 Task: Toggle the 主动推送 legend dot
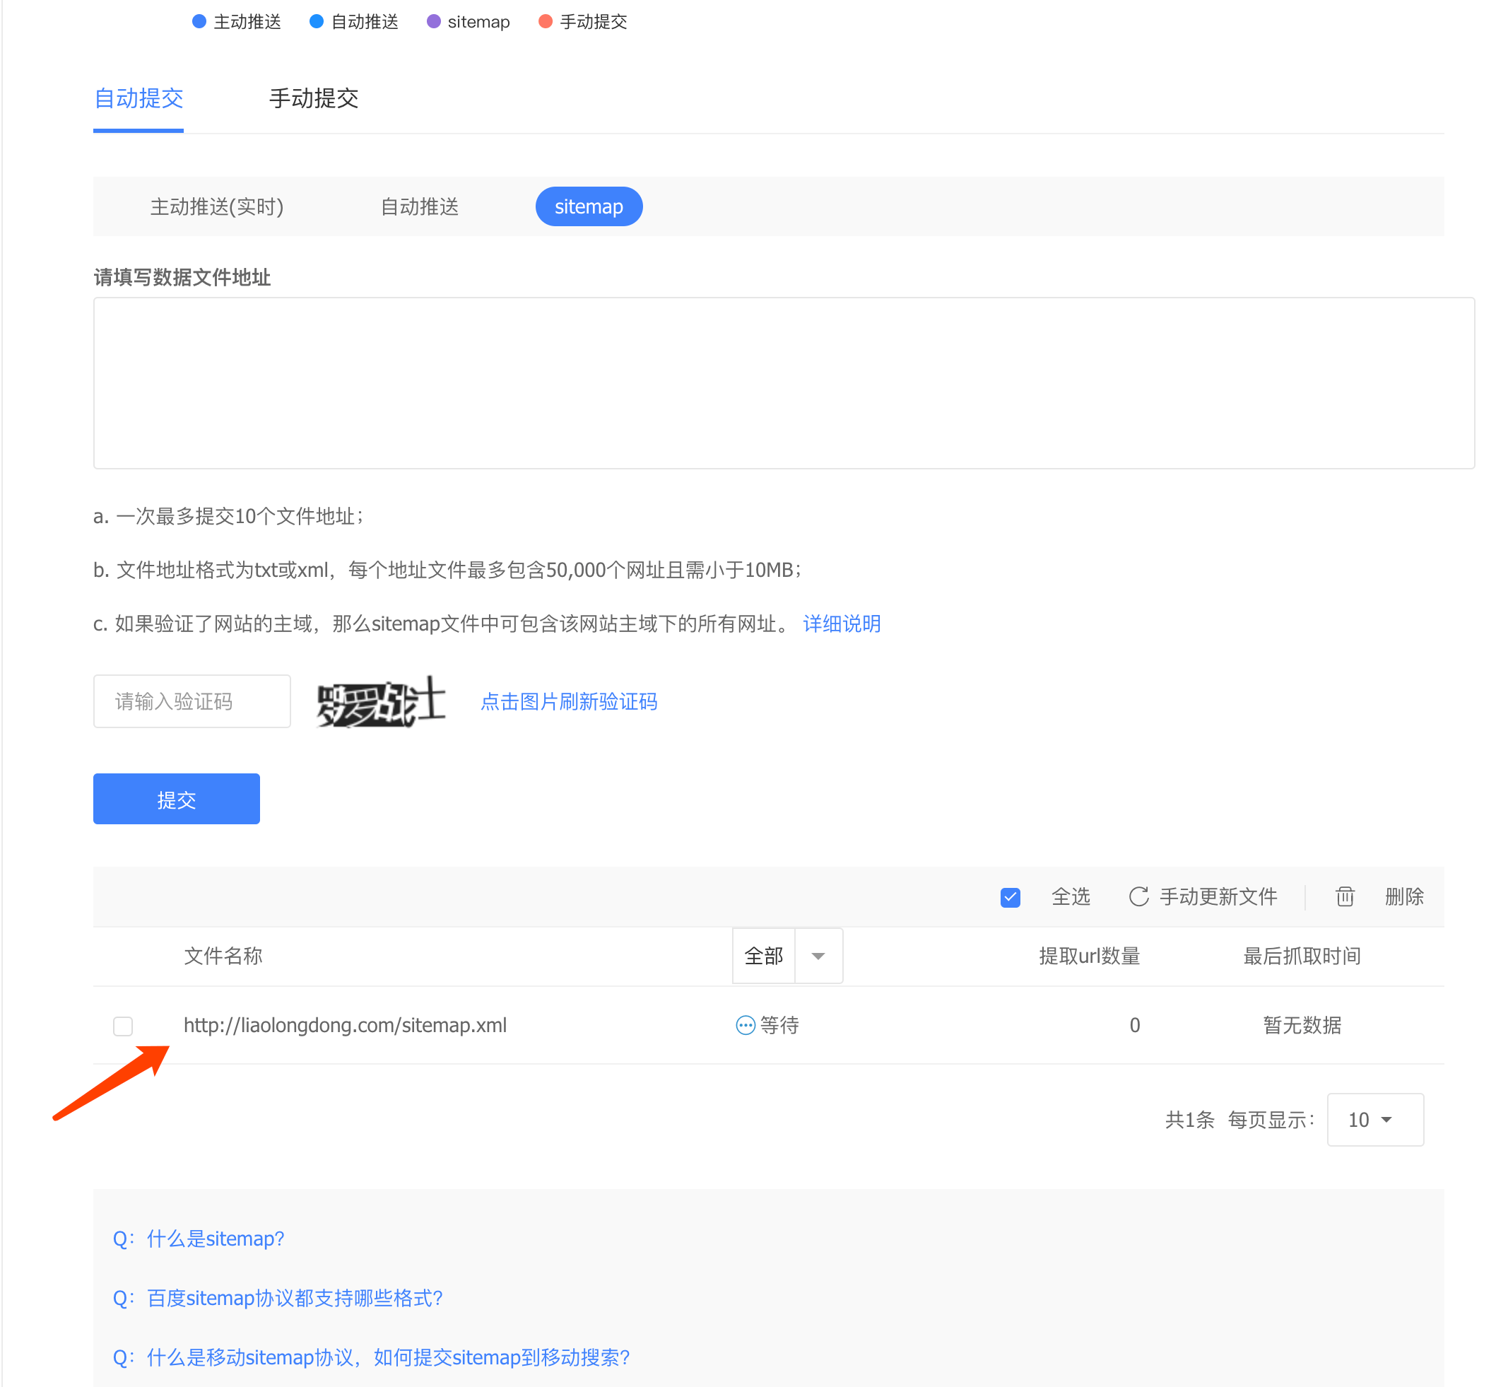click(x=199, y=22)
